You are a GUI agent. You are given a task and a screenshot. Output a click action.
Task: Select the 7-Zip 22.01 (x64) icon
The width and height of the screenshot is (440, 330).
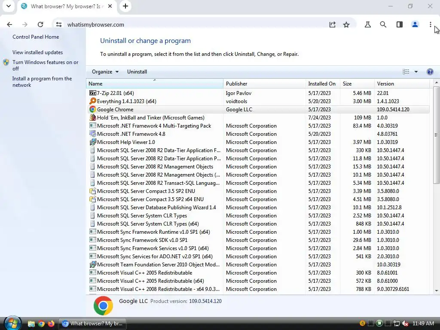[x=93, y=93]
